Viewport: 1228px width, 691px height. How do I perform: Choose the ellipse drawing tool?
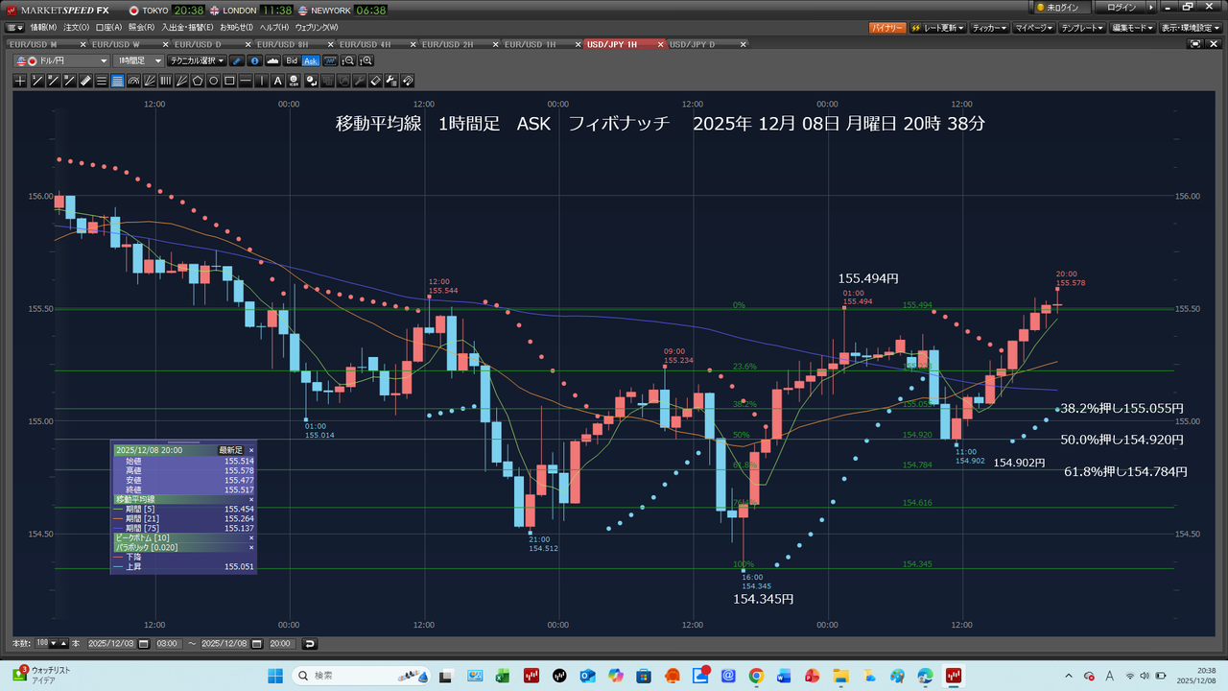(x=214, y=81)
